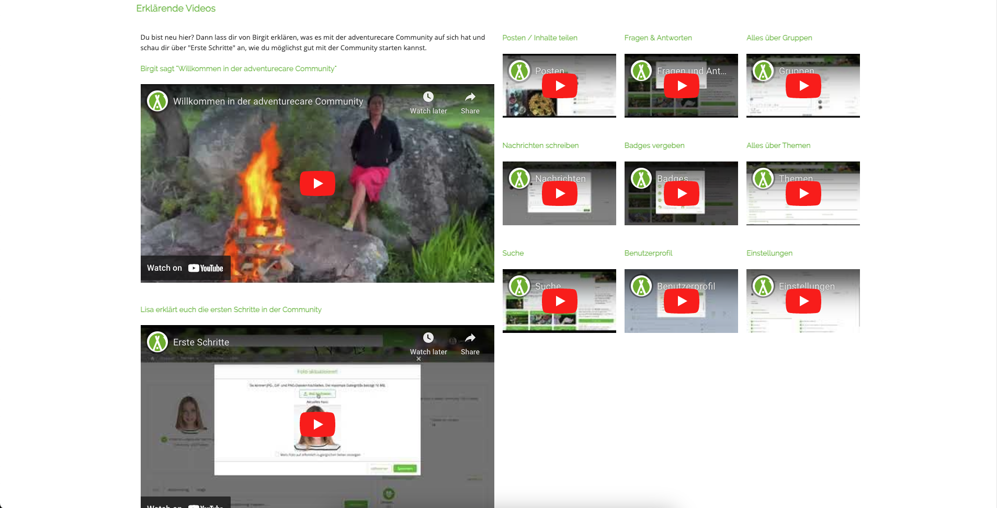997x508 pixels.
Task: Play the Themen video
Action: [x=803, y=193]
